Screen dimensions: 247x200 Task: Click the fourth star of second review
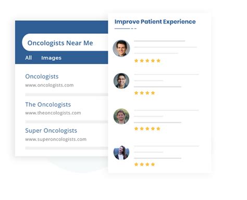(x=153, y=93)
